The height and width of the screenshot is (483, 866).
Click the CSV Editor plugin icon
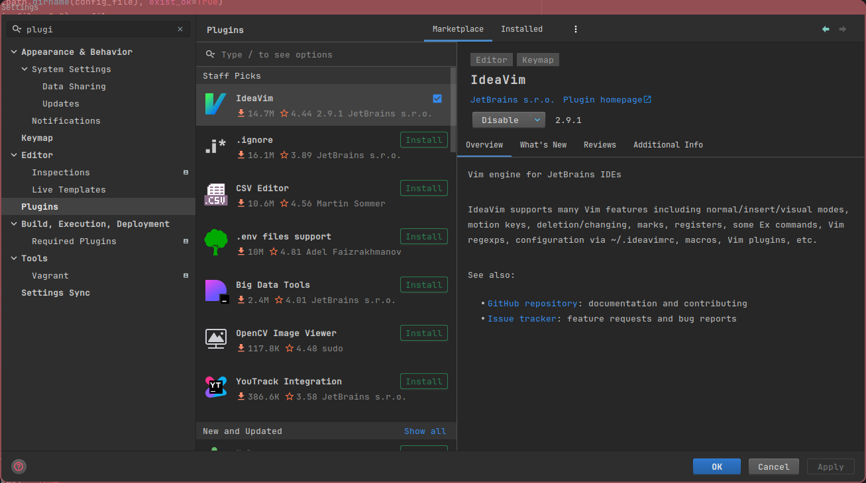pyautogui.click(x=215, y=195)
